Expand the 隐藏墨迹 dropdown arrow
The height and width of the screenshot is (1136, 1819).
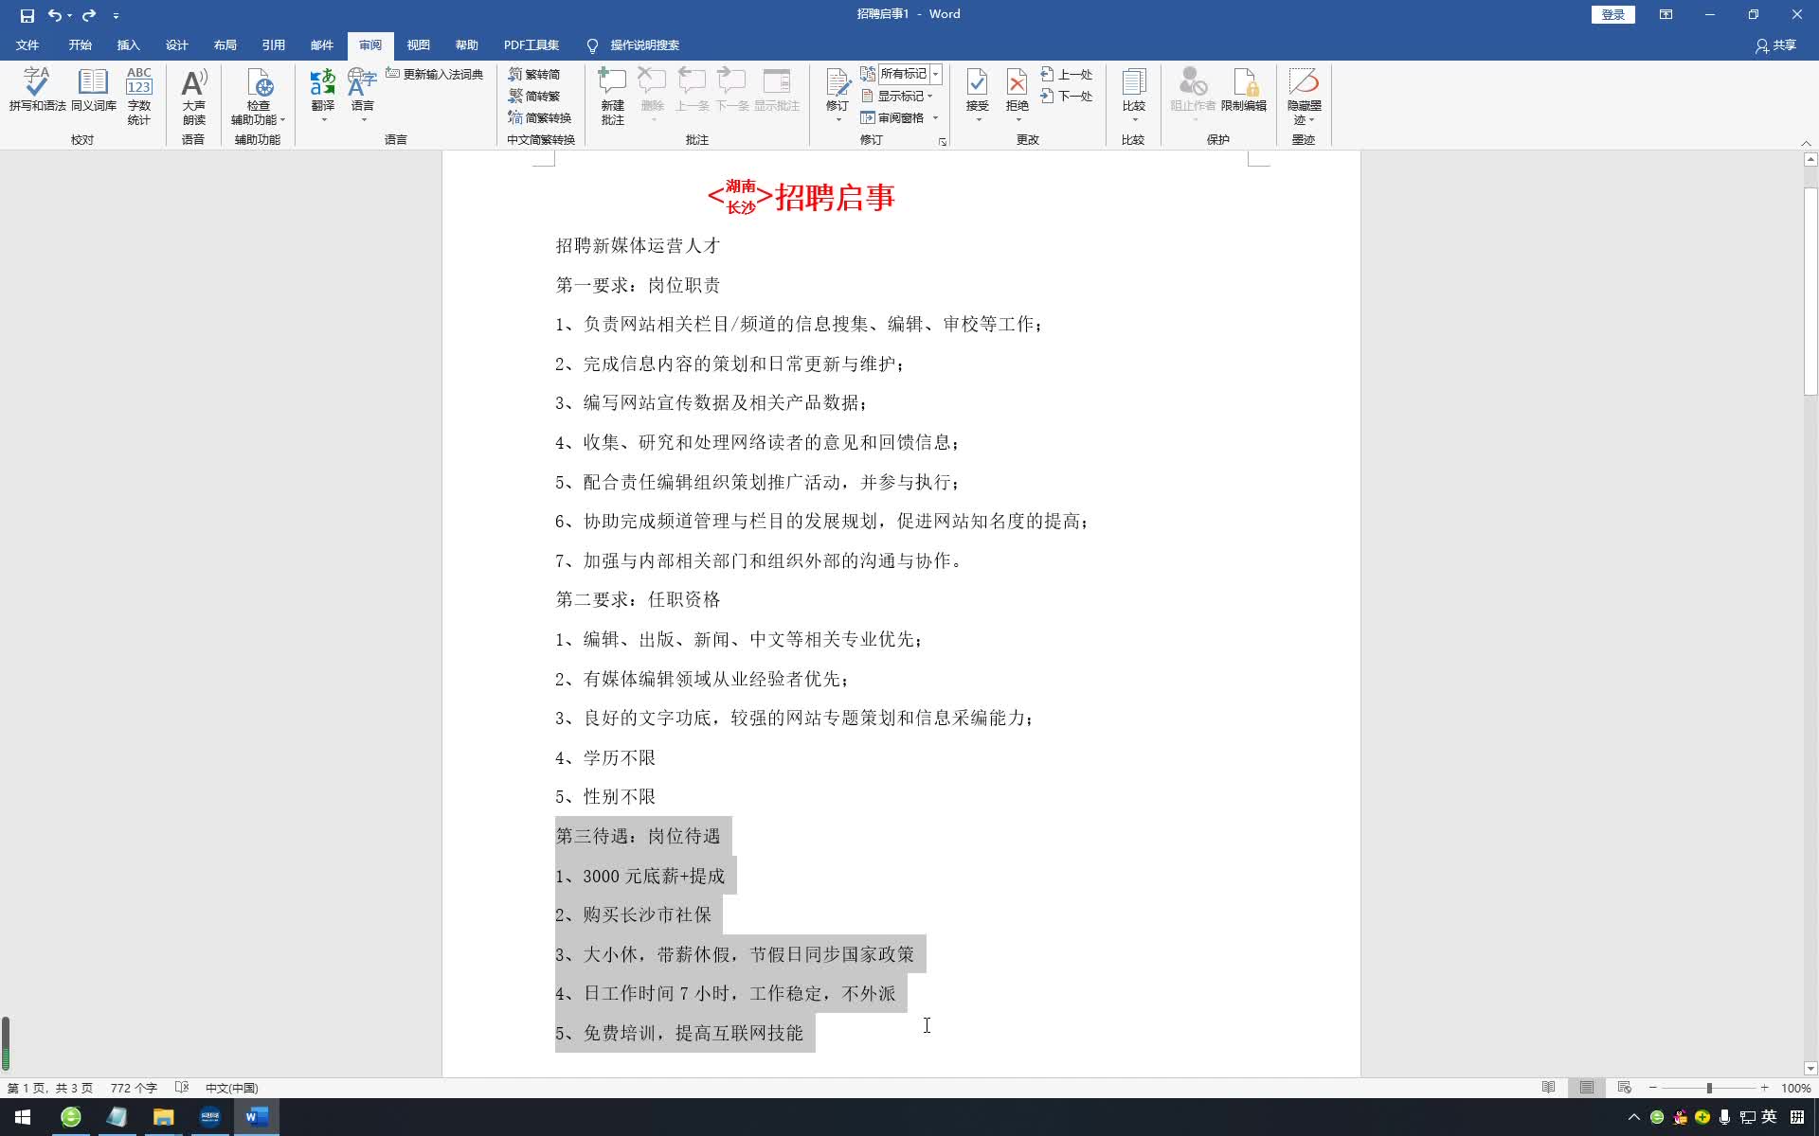tap(1311, 120)
